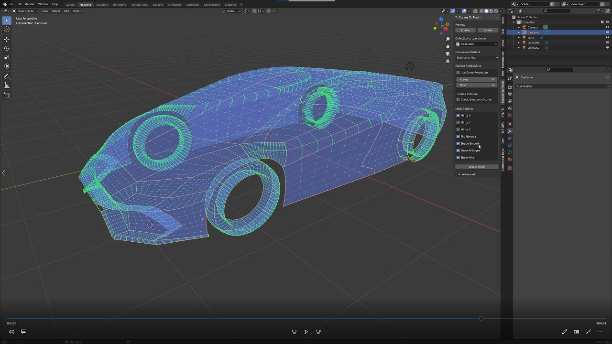612x344 pixels.
Task: Open the modifier wrench properties tab
Action: [x=510, y=131]
